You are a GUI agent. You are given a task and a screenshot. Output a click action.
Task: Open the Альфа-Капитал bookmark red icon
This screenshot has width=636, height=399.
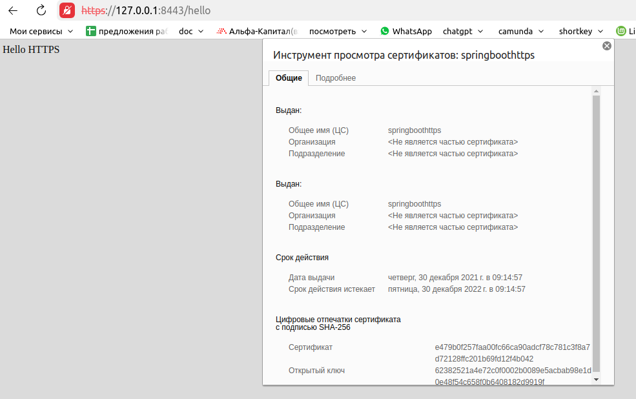(221, 31)
